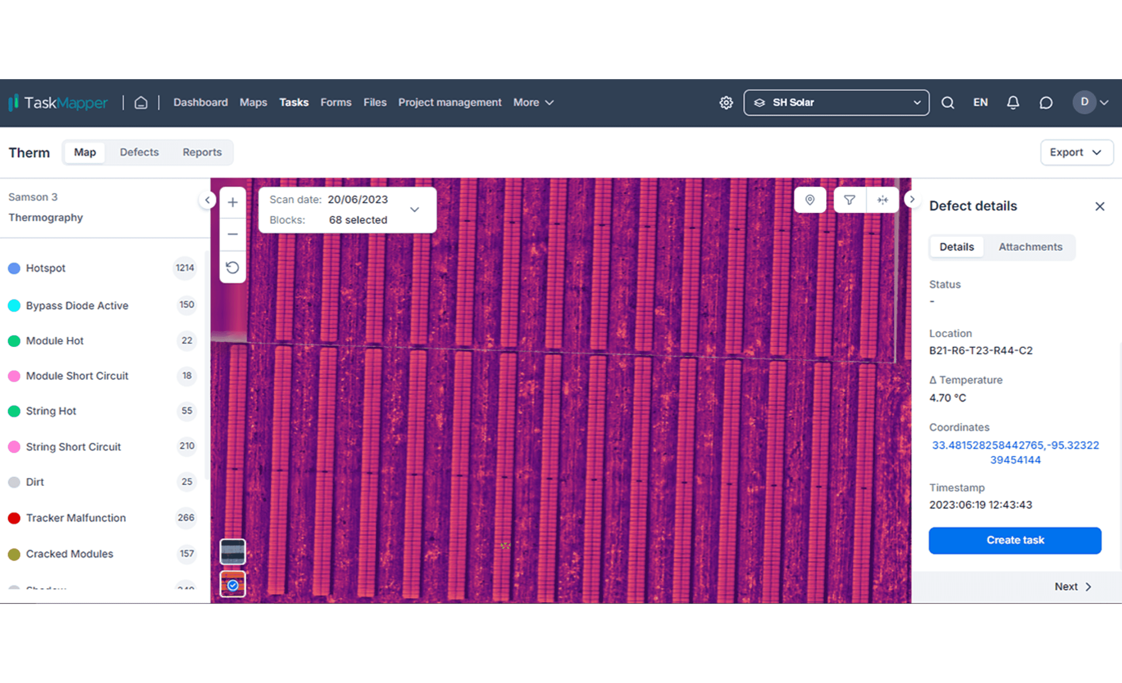This screenshot has width=1122, height=683.
Task: Click the Create task button
Action: 1015,541
